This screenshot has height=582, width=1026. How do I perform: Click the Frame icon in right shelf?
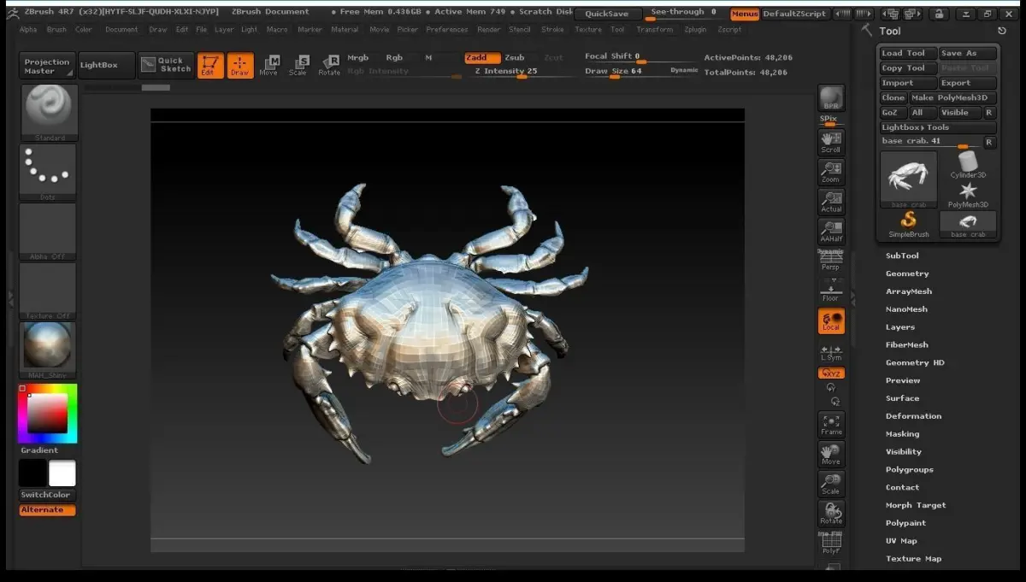point(831,425)
